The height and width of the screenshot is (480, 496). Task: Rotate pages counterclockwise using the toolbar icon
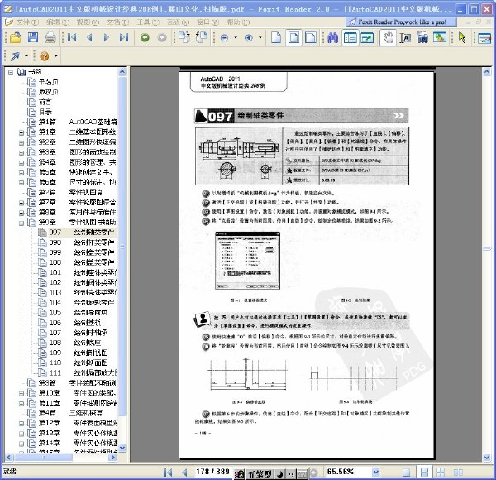[202, 37]
